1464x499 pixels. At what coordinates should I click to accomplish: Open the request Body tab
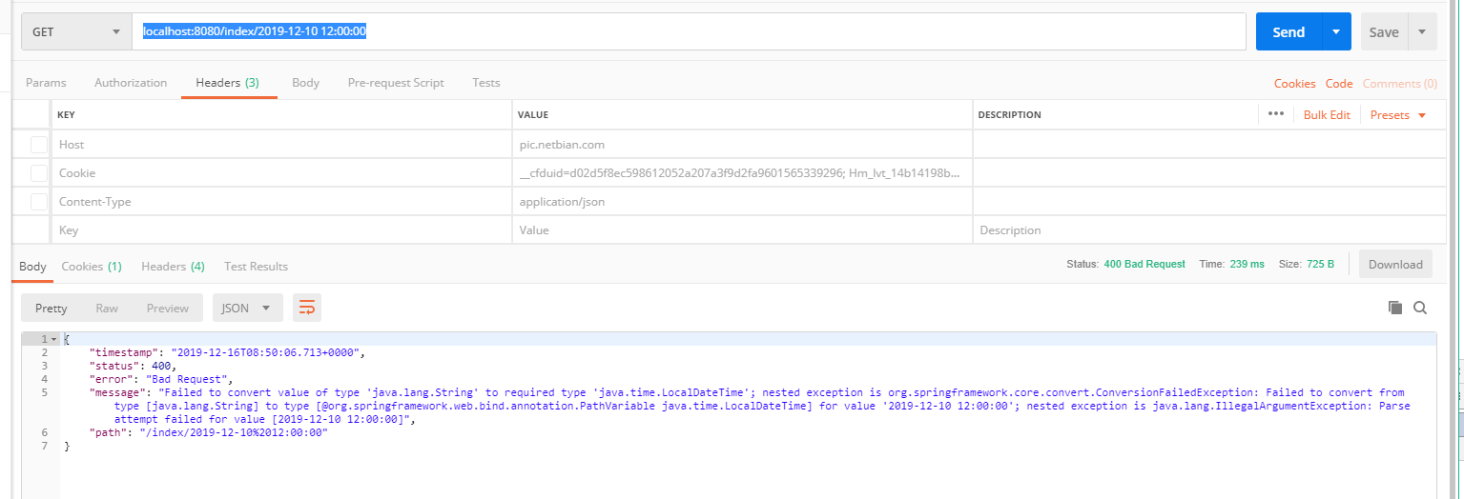(x=305, y=83)
